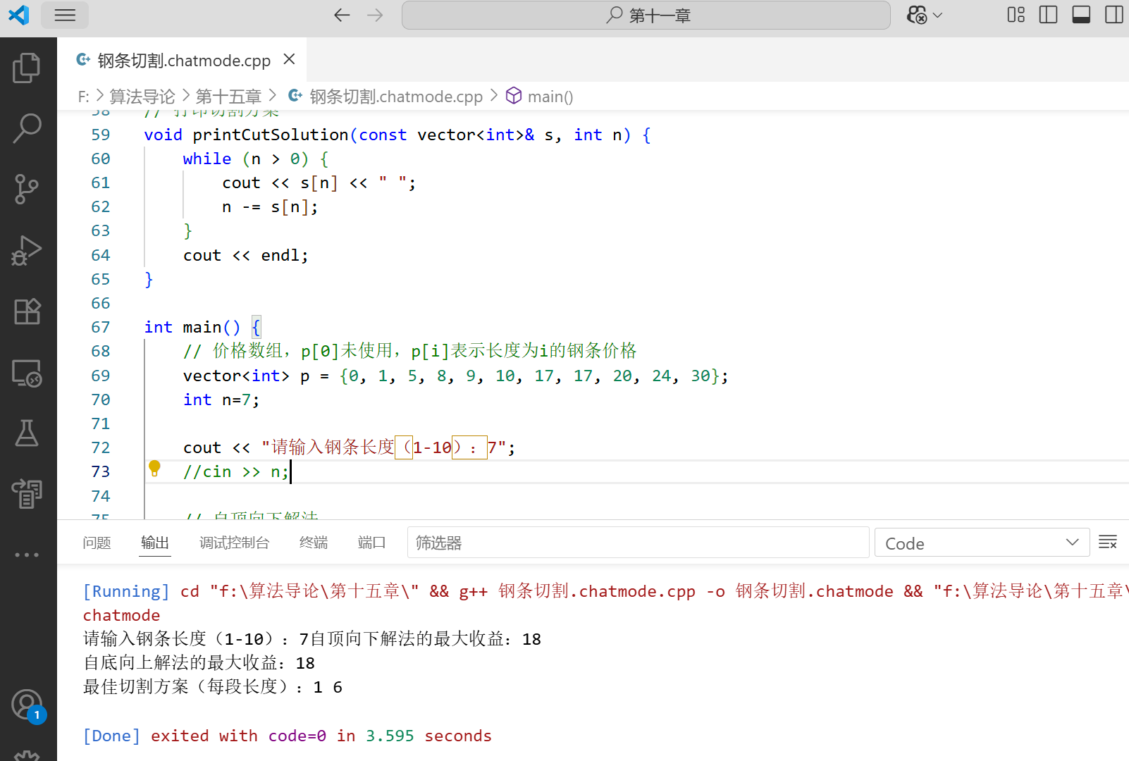Viewport: 1129px width, 761px height.
Task: Switch to the 输出 panel tab
Action: click(x=155, y=543)
